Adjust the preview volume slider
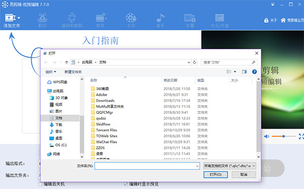Viewport: 304px width, 189px height. (x=283, y=136)
